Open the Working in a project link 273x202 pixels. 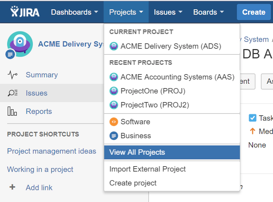[x=40, y=169]
